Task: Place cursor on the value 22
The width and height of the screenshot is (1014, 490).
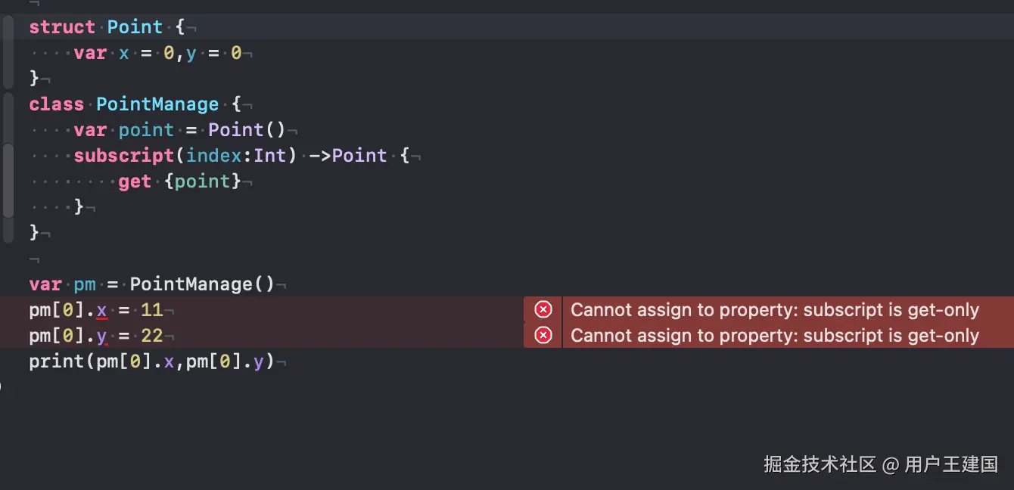Action: point(152,336)
